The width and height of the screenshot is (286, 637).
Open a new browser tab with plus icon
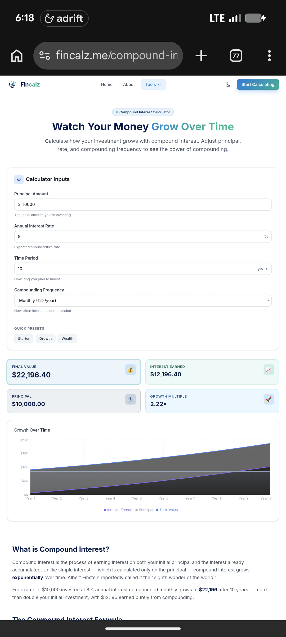[x=201, y=56]
